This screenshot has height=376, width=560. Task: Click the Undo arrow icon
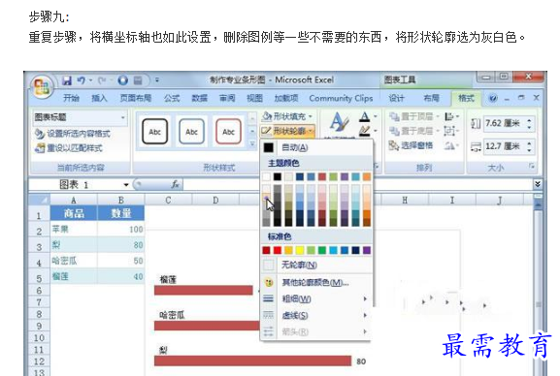tap(82, 80)
